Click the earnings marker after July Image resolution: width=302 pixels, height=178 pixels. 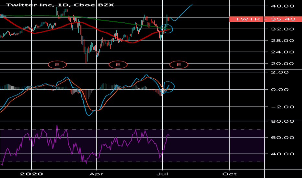click(179, 65)
